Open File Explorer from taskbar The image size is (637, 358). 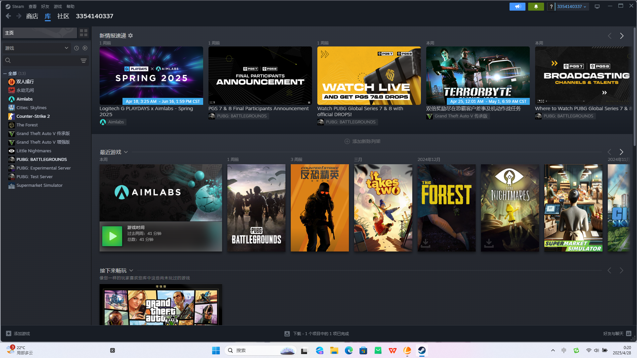pos(334,350)
